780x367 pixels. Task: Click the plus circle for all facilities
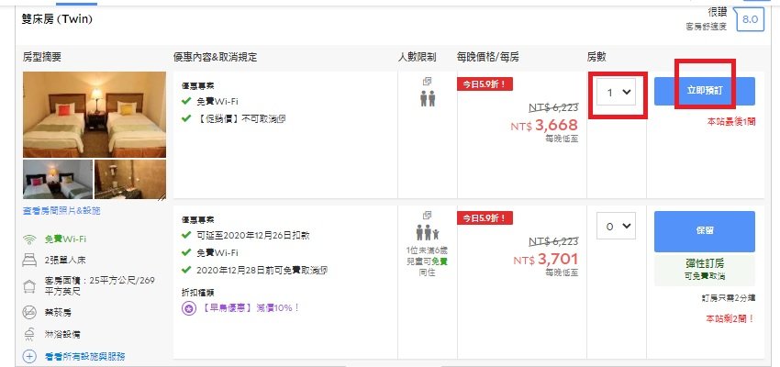[x=29, y=356]
